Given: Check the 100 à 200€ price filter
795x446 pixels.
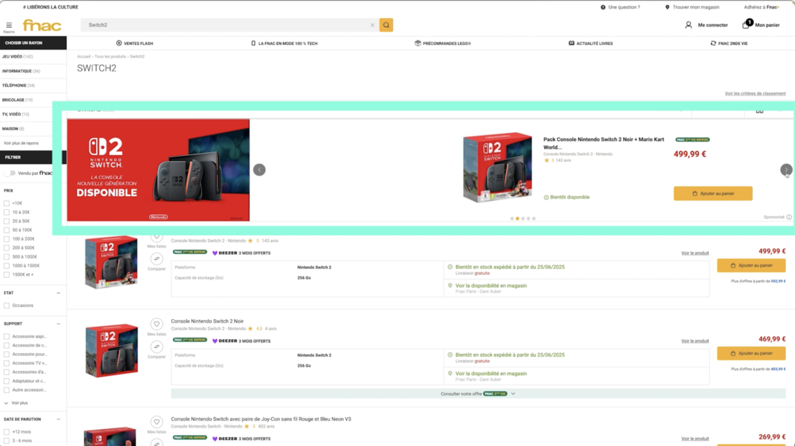Looking at the screenshot, I should tap(7, 239).
